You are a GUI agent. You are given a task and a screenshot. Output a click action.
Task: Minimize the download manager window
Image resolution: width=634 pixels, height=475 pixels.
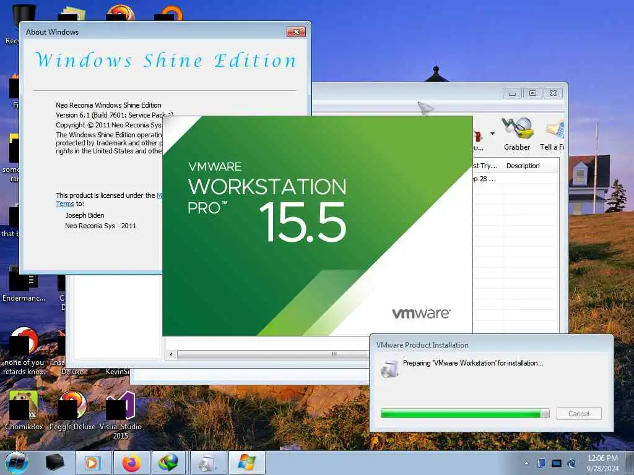512,93
